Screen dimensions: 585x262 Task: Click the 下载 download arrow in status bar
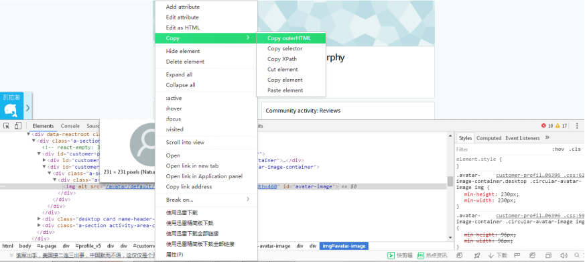(498, 255)
